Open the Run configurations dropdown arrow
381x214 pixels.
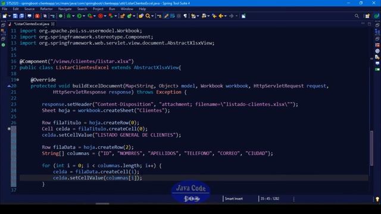tap(84, 16)
